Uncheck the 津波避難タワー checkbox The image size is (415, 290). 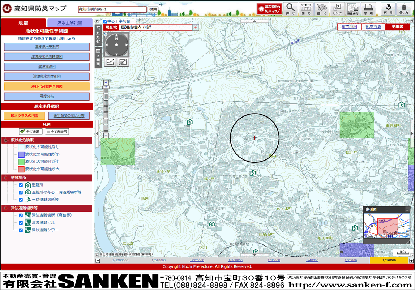21,230
